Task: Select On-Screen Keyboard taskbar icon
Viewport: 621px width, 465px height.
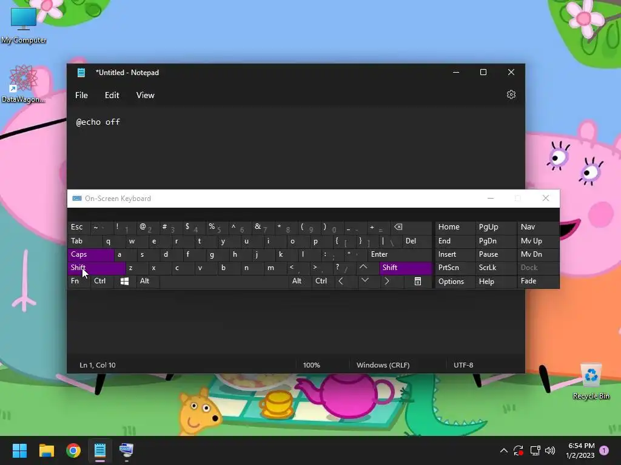Action: (126, 450)
